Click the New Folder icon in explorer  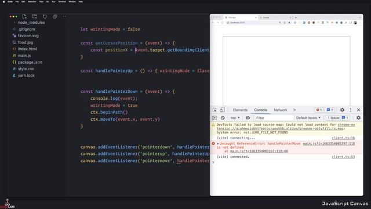point(35,16)
